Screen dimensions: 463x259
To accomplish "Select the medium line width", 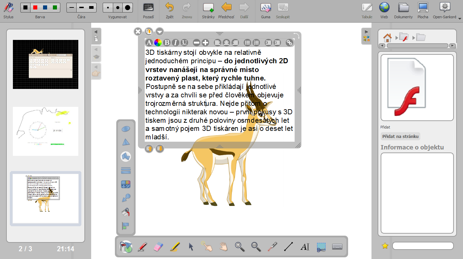I will tap(81, 7).
